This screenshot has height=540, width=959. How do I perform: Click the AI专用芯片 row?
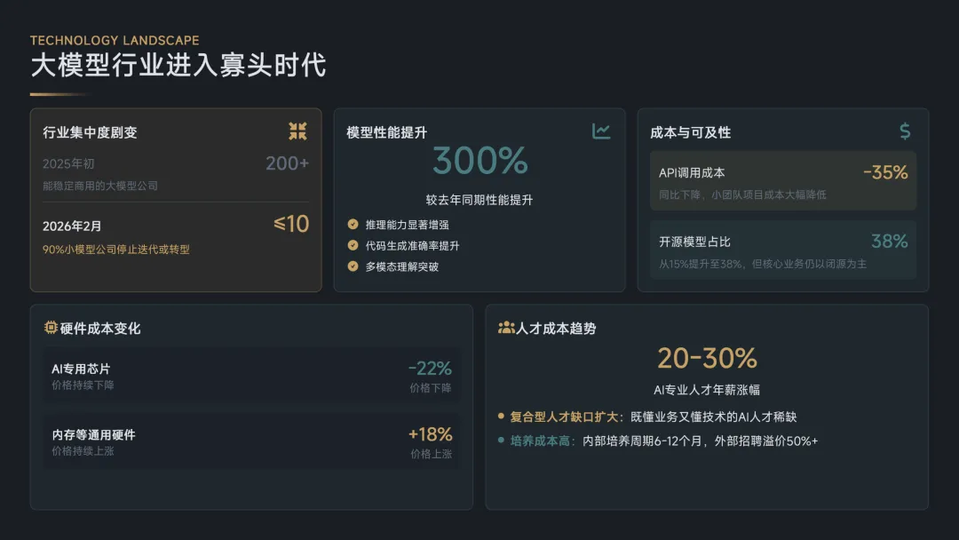251,374
